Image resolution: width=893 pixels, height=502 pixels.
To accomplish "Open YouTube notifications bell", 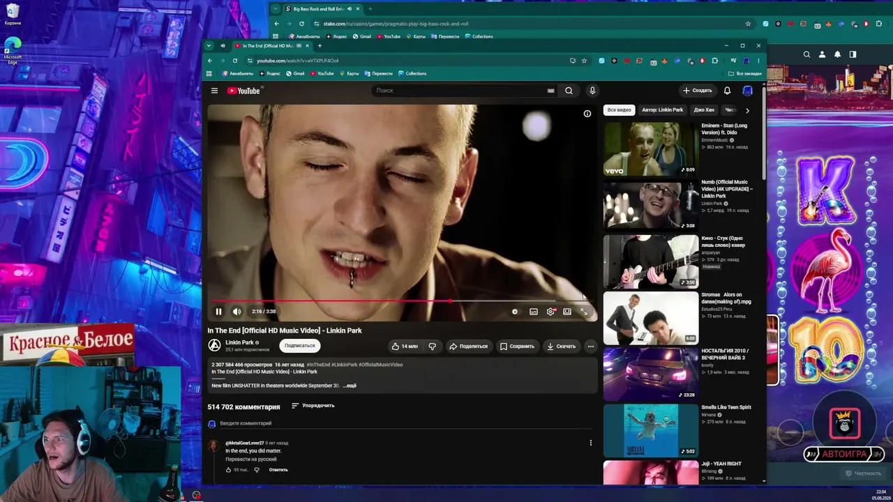I will click(727, 91).
